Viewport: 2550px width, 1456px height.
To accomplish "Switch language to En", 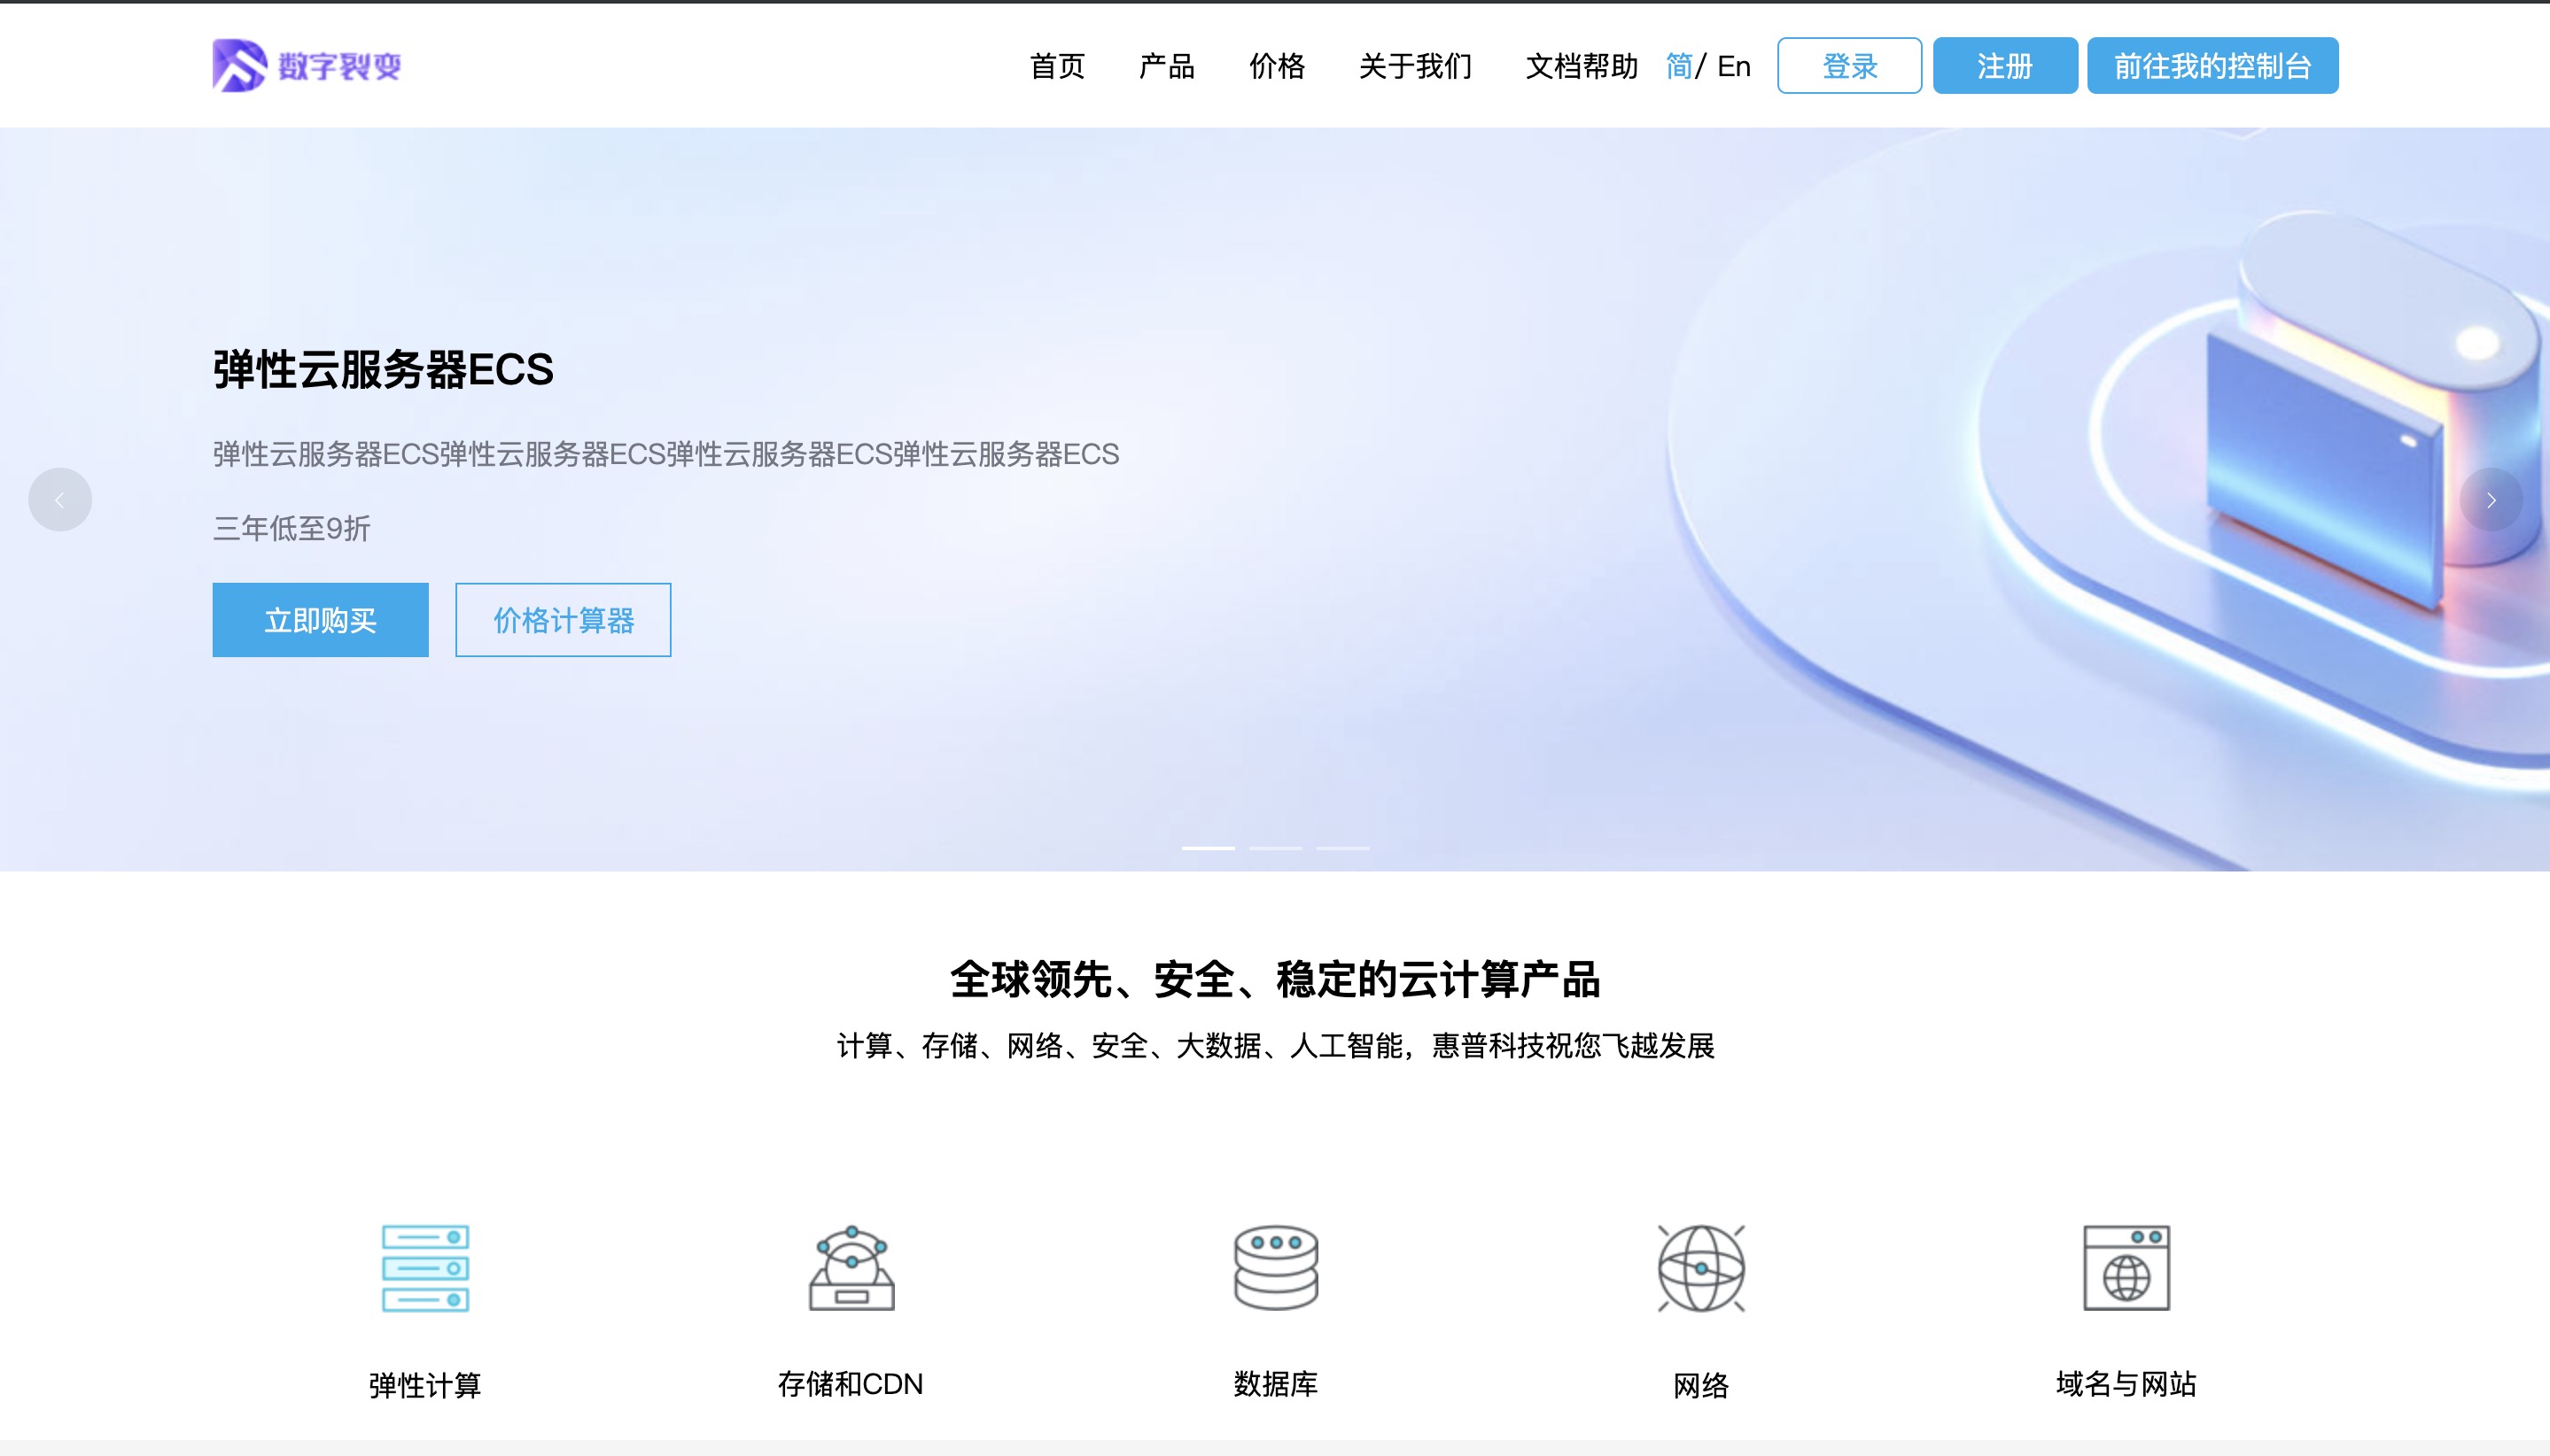I will (1734, 66).
